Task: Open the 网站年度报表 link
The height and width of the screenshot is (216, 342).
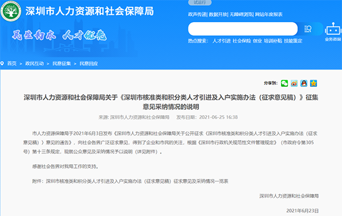Action: [268, 14]
